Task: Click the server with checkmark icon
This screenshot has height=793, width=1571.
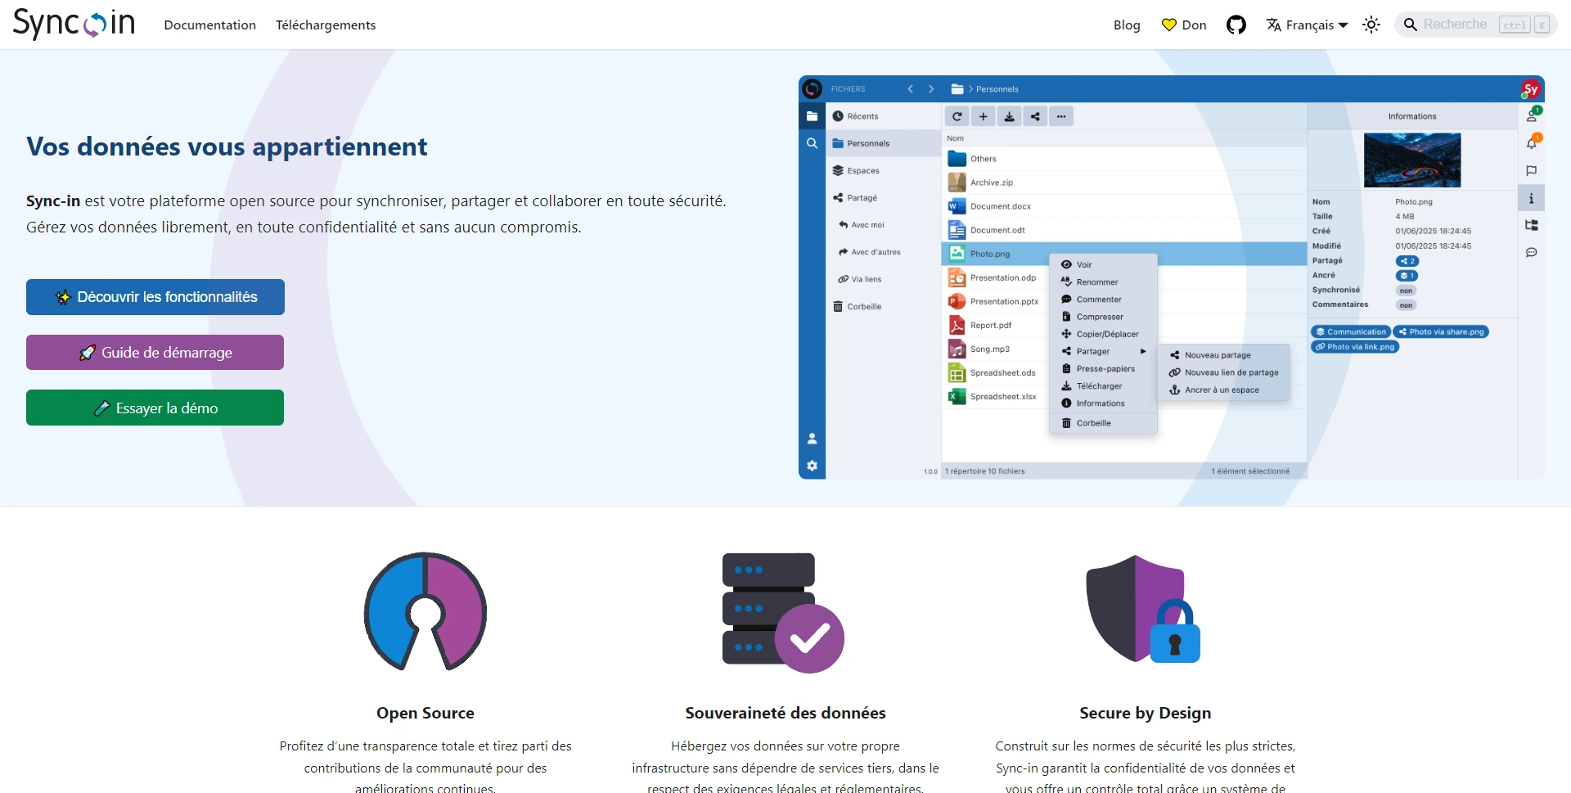Action: pyautogui.click(x=783, y=613)
